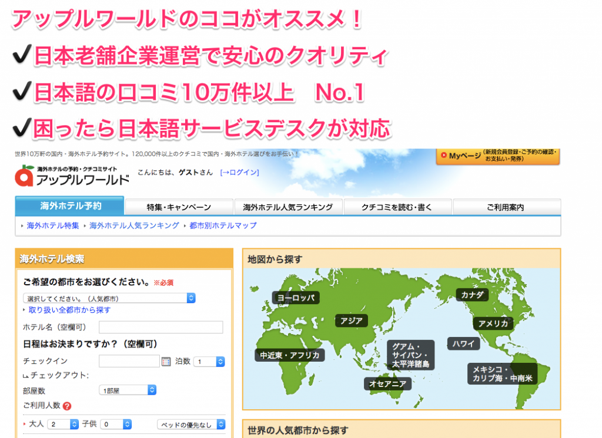Select 中近東・アフリカ on the map

tap(290, 355)
